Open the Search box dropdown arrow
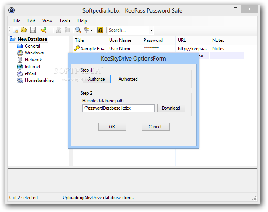 [151, 30]
